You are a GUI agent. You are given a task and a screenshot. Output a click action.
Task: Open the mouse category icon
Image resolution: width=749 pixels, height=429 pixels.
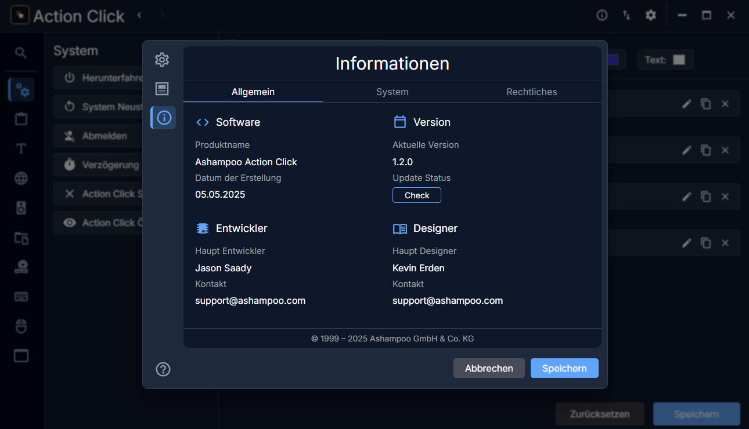click(21, 326)
